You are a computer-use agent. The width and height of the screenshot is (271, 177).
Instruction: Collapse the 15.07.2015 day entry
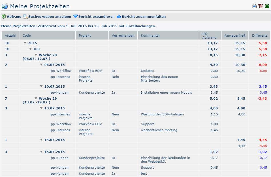click(41, 152)
